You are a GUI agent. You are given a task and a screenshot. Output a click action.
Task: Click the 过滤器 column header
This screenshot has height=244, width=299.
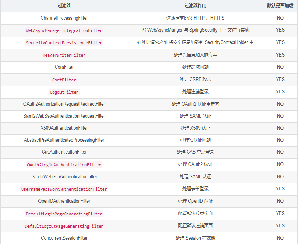64,6
